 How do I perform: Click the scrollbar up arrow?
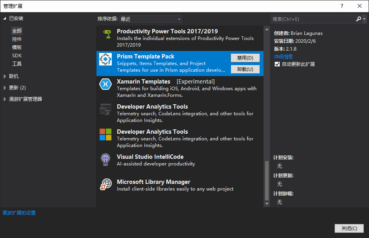tap(267, 29)
